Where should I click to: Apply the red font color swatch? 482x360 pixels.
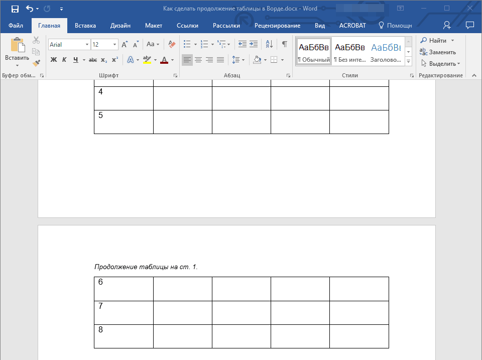coord(164,60)
